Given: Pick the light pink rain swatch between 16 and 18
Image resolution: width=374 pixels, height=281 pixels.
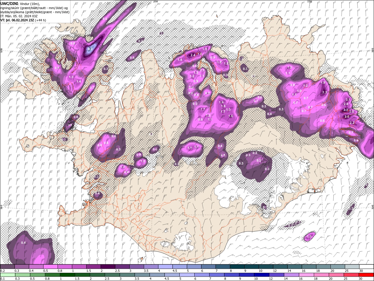Looking at the screenshot, I should 307,275.
